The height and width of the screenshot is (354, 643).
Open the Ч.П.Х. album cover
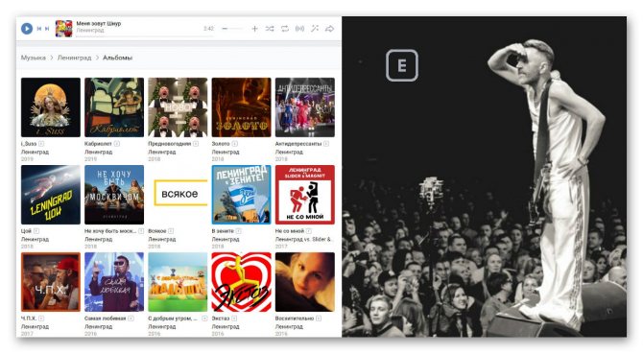tap(51, 282)
